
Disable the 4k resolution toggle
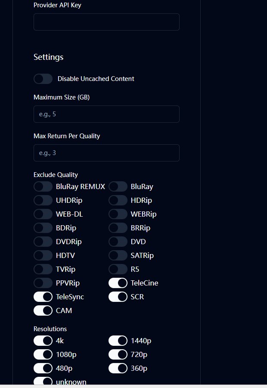43,341
